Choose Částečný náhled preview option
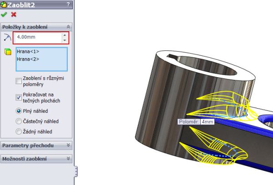Screen dimensions: 273x185 coord(19,121)
